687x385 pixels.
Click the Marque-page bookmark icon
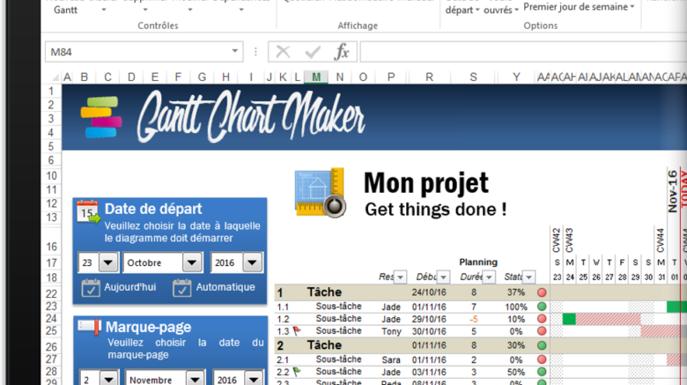coord(88,329)
